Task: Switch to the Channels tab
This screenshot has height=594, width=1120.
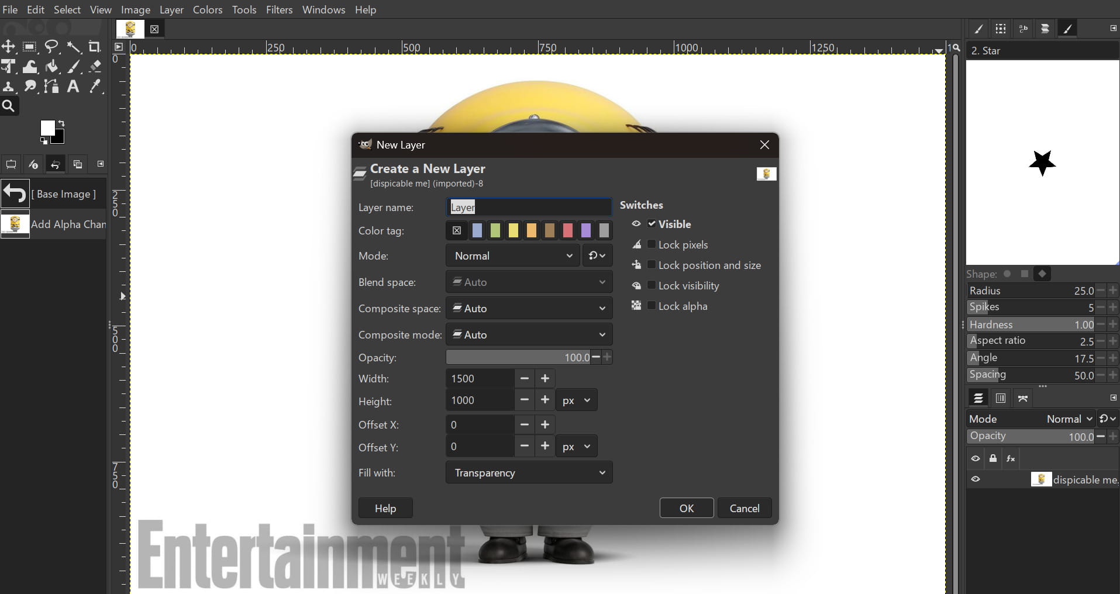Action: click(x=1001, y=398)
